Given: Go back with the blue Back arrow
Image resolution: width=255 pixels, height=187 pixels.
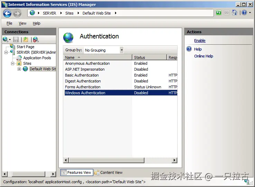Looking at the screenshot, I should point(7,13).
